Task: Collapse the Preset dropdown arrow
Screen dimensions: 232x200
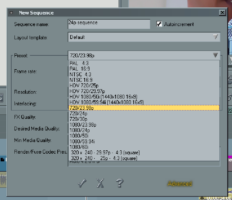Action: click(215, 55)
